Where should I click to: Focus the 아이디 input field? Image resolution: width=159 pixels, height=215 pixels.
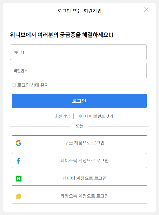pyautogui.click(x=78, y=52)
